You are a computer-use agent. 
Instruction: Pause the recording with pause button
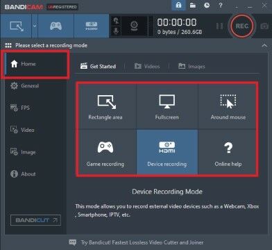[x=219, y=26]
